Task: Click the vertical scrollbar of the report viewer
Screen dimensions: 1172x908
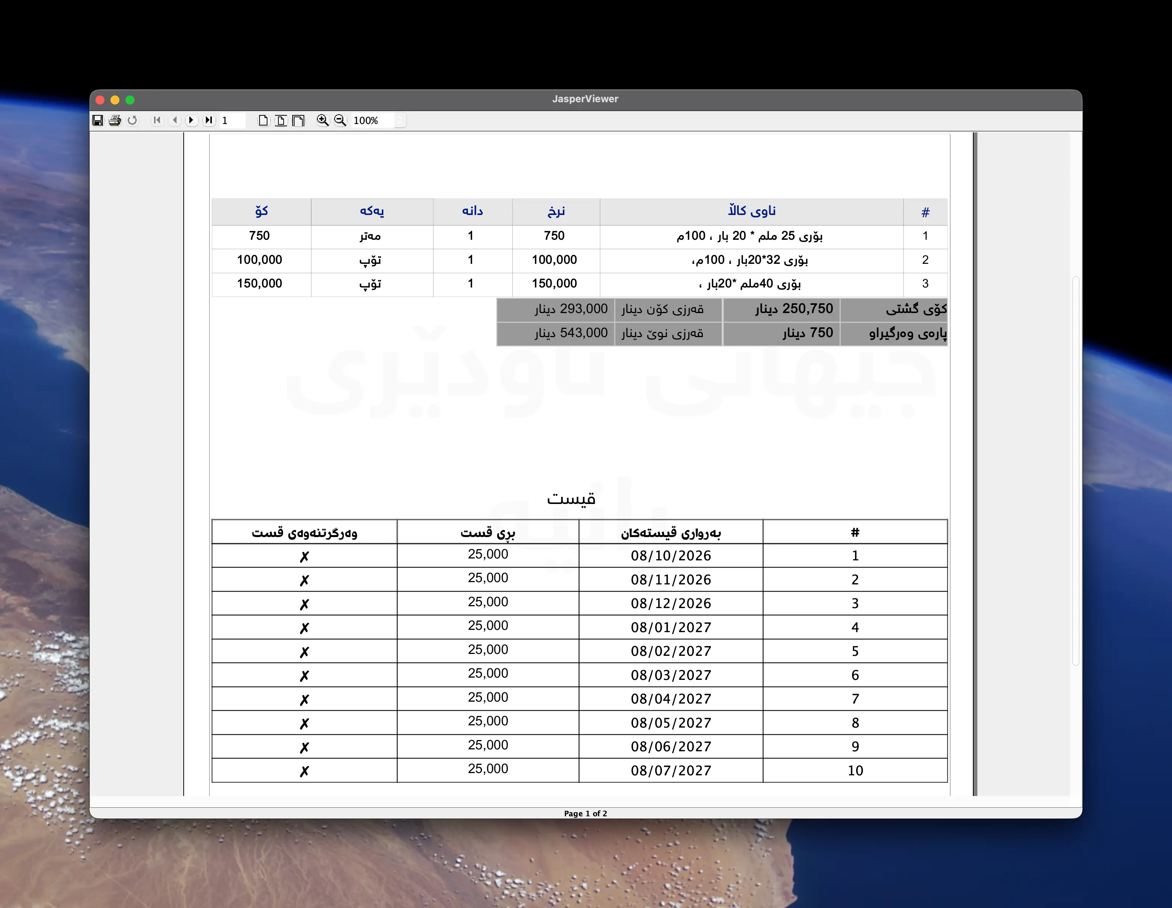Action: [x=1075, y=471]
